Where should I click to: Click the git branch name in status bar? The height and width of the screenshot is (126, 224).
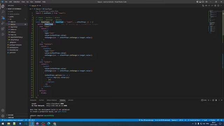tap(13, 120)
